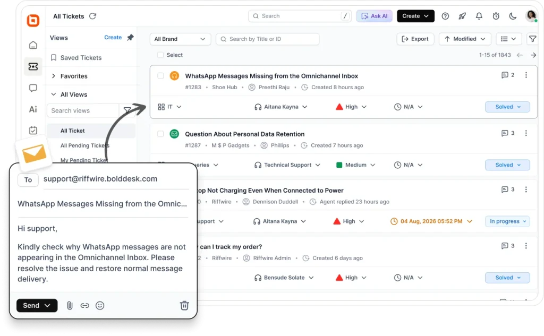The height and width of the screenshot is (336, 544).
Task: Insert an emoji in the email
Action: coord(100,306)
